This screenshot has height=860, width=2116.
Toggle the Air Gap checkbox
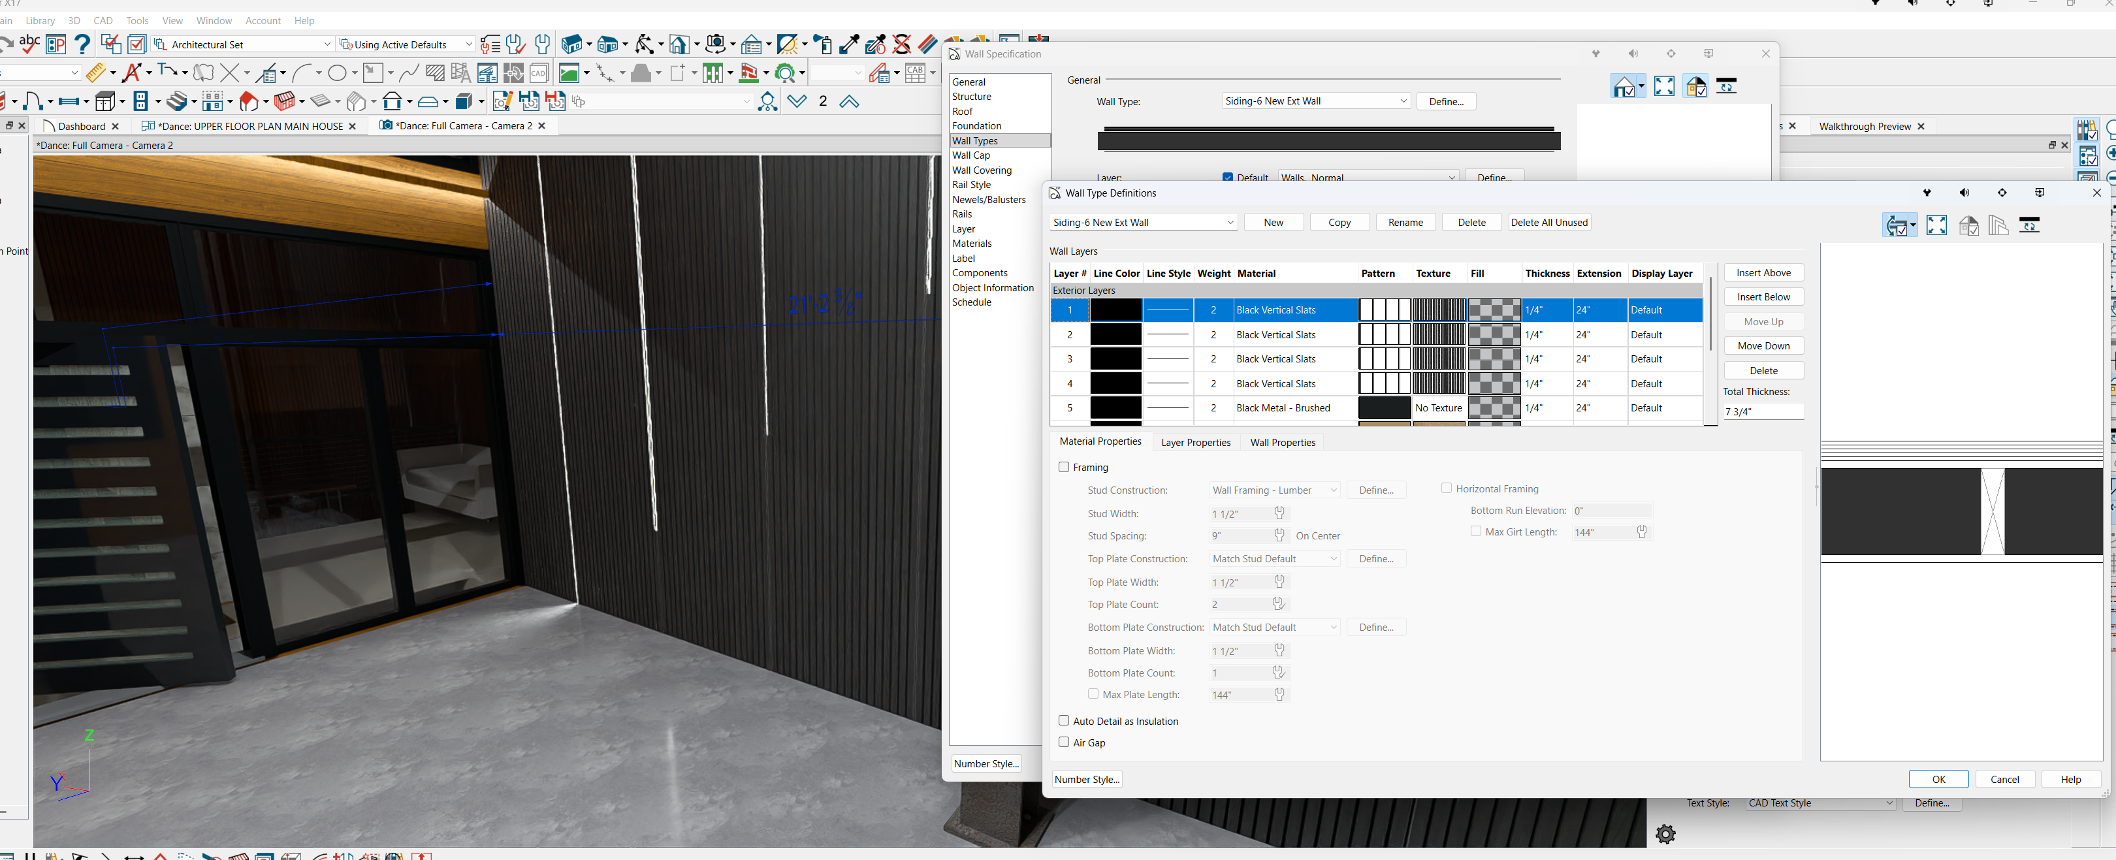point(1064,742)
